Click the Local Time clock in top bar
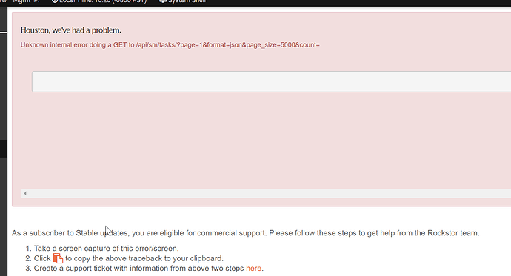 99,1
